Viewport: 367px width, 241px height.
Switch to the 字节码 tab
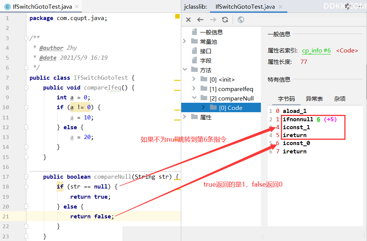(286, 99)
